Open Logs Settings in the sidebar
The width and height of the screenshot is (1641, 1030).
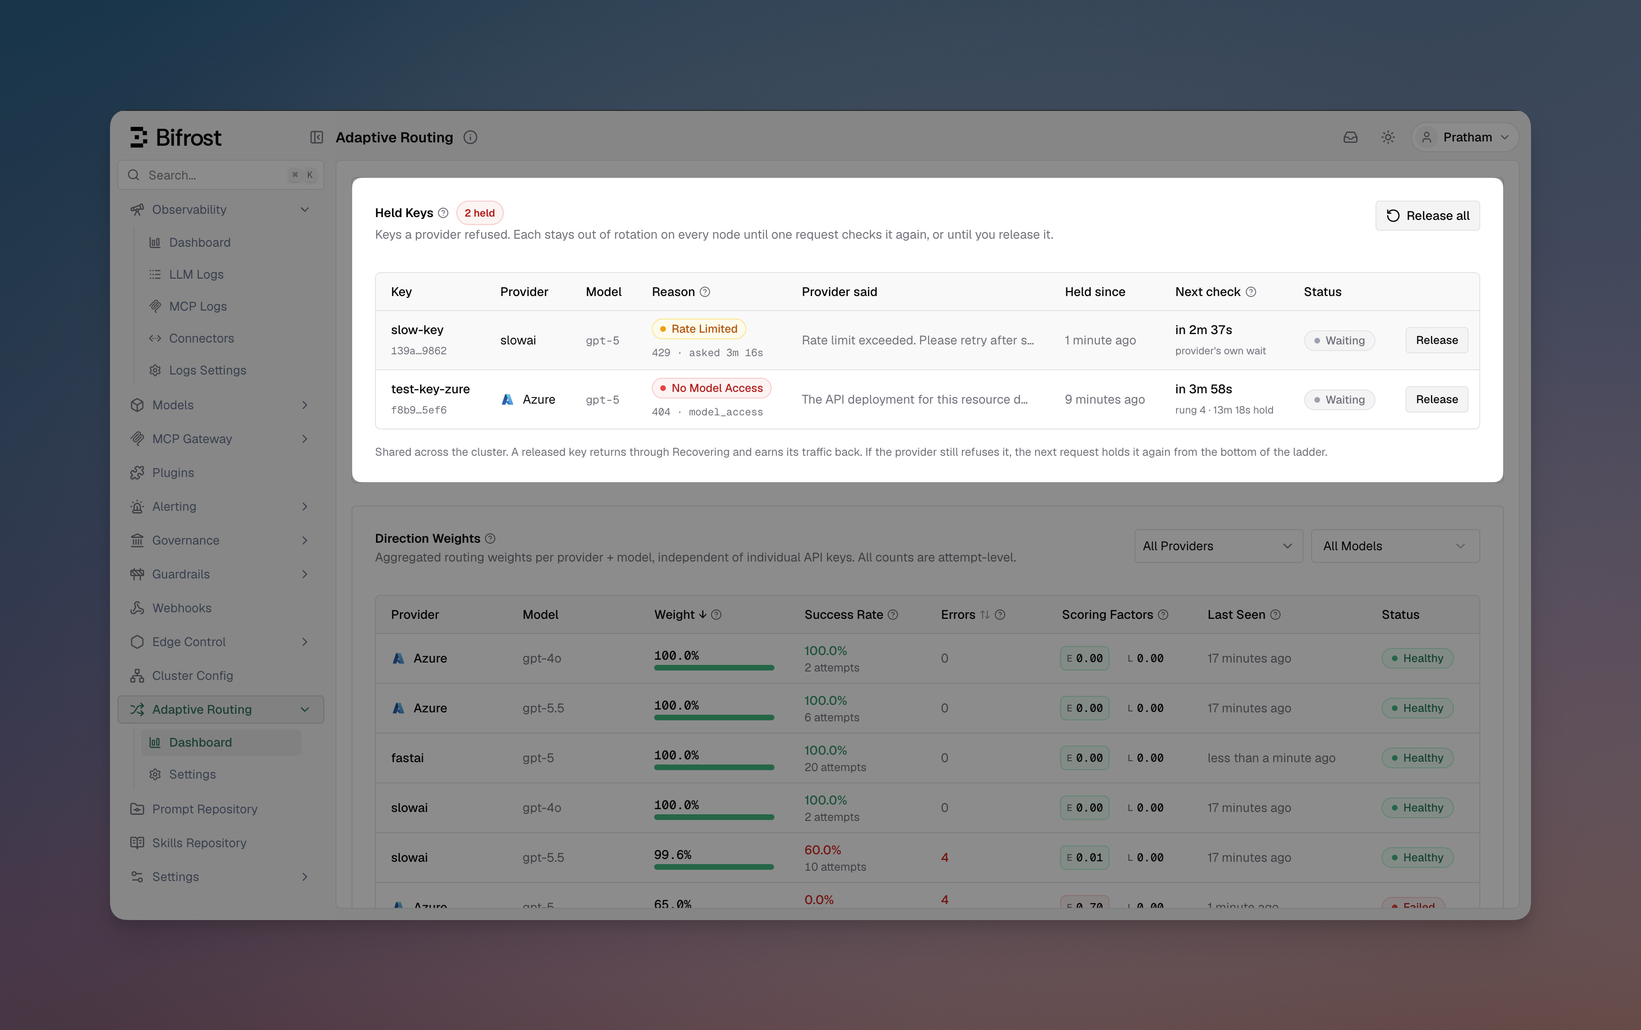point(207,371)
